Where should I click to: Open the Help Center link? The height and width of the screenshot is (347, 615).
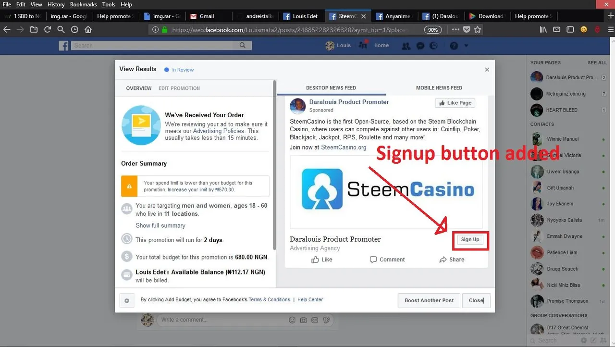click(x=310, y=299)
